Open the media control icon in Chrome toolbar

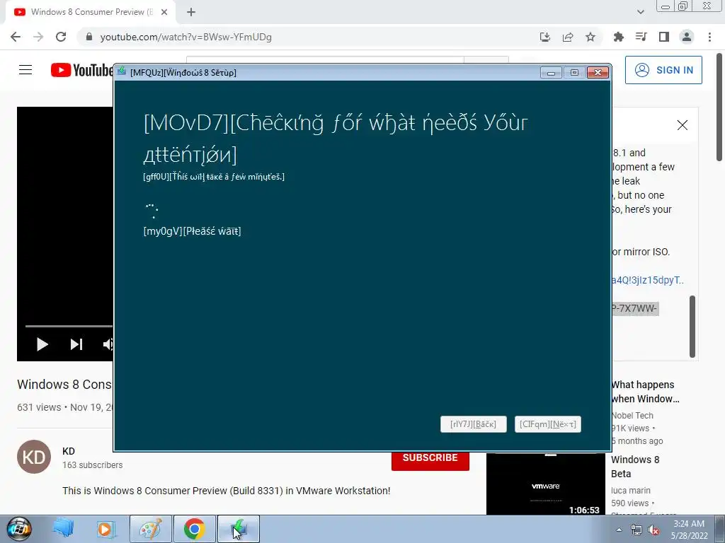[641, 37]
